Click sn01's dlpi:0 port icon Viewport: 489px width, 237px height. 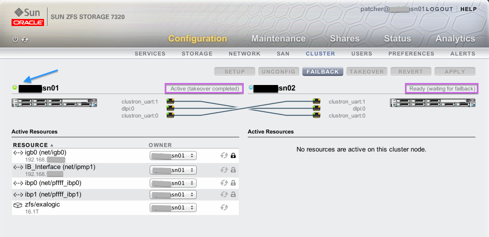pos(170,108)
